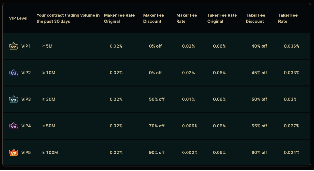Viewport: 314px width, 171px height.
Task: Click the VIP4 purple crown badge icon
Action: (x=14, y=126)
